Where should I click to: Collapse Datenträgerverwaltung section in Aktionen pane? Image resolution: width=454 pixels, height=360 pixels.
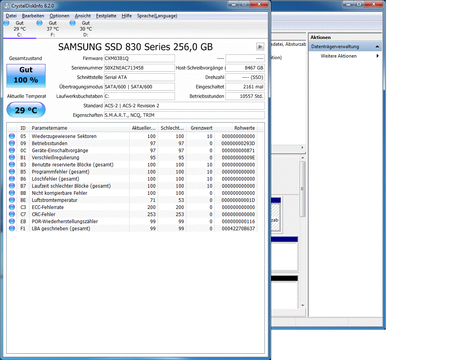click(377, 47)
